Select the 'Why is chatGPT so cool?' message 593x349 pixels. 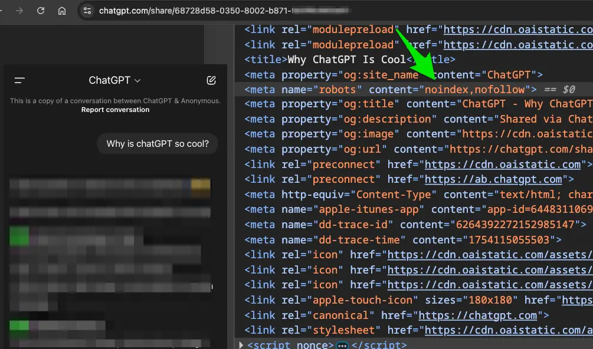[x=158, y=143]
